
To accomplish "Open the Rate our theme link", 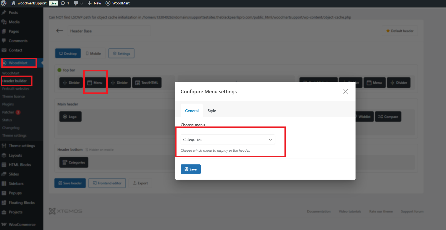I will [381, 211].
